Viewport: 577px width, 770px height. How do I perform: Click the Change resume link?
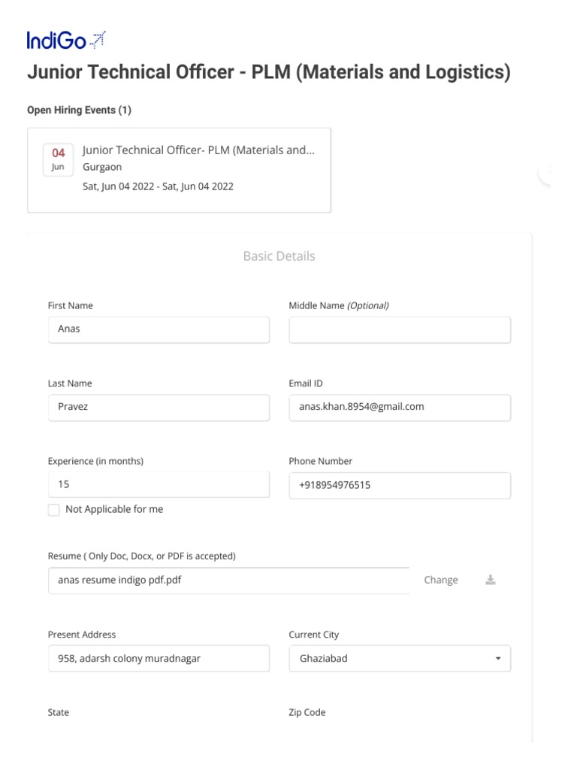tap(441, 580)
